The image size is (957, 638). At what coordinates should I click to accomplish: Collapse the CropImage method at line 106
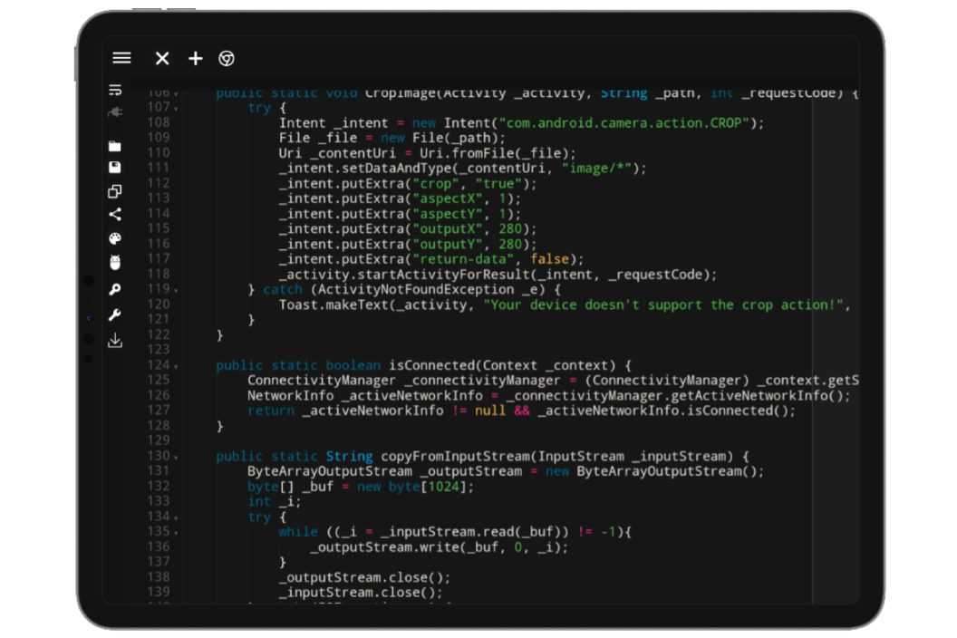point(178,92)
